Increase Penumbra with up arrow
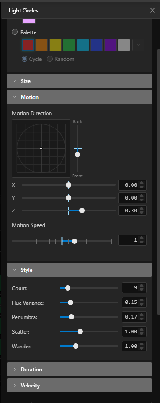The width and height of the screenshot is (160, 403). pyautogui.click(x=141, y=315)
